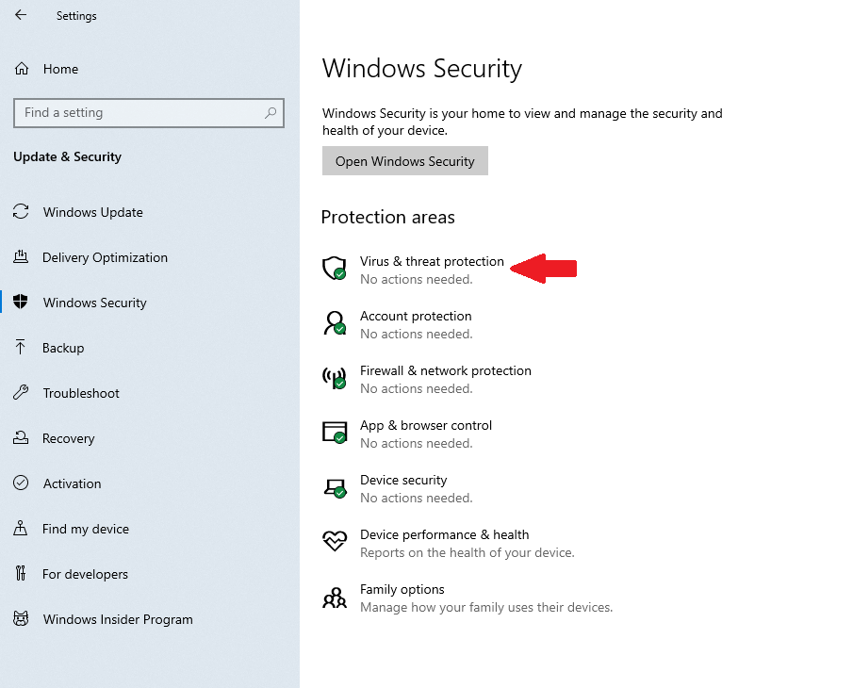Image resolution: width=853 pixels, height=688 pixels.
Task: Click 'No actions needed.' under Device security
Action: tap(417, 498)
